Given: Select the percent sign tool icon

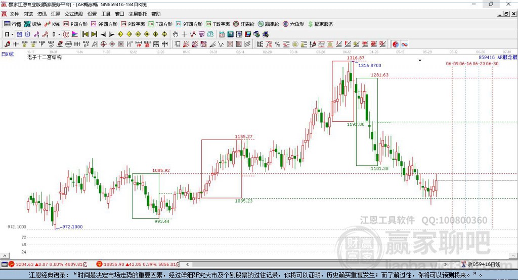Looking at the screenshot, I should tap(278, 44).
